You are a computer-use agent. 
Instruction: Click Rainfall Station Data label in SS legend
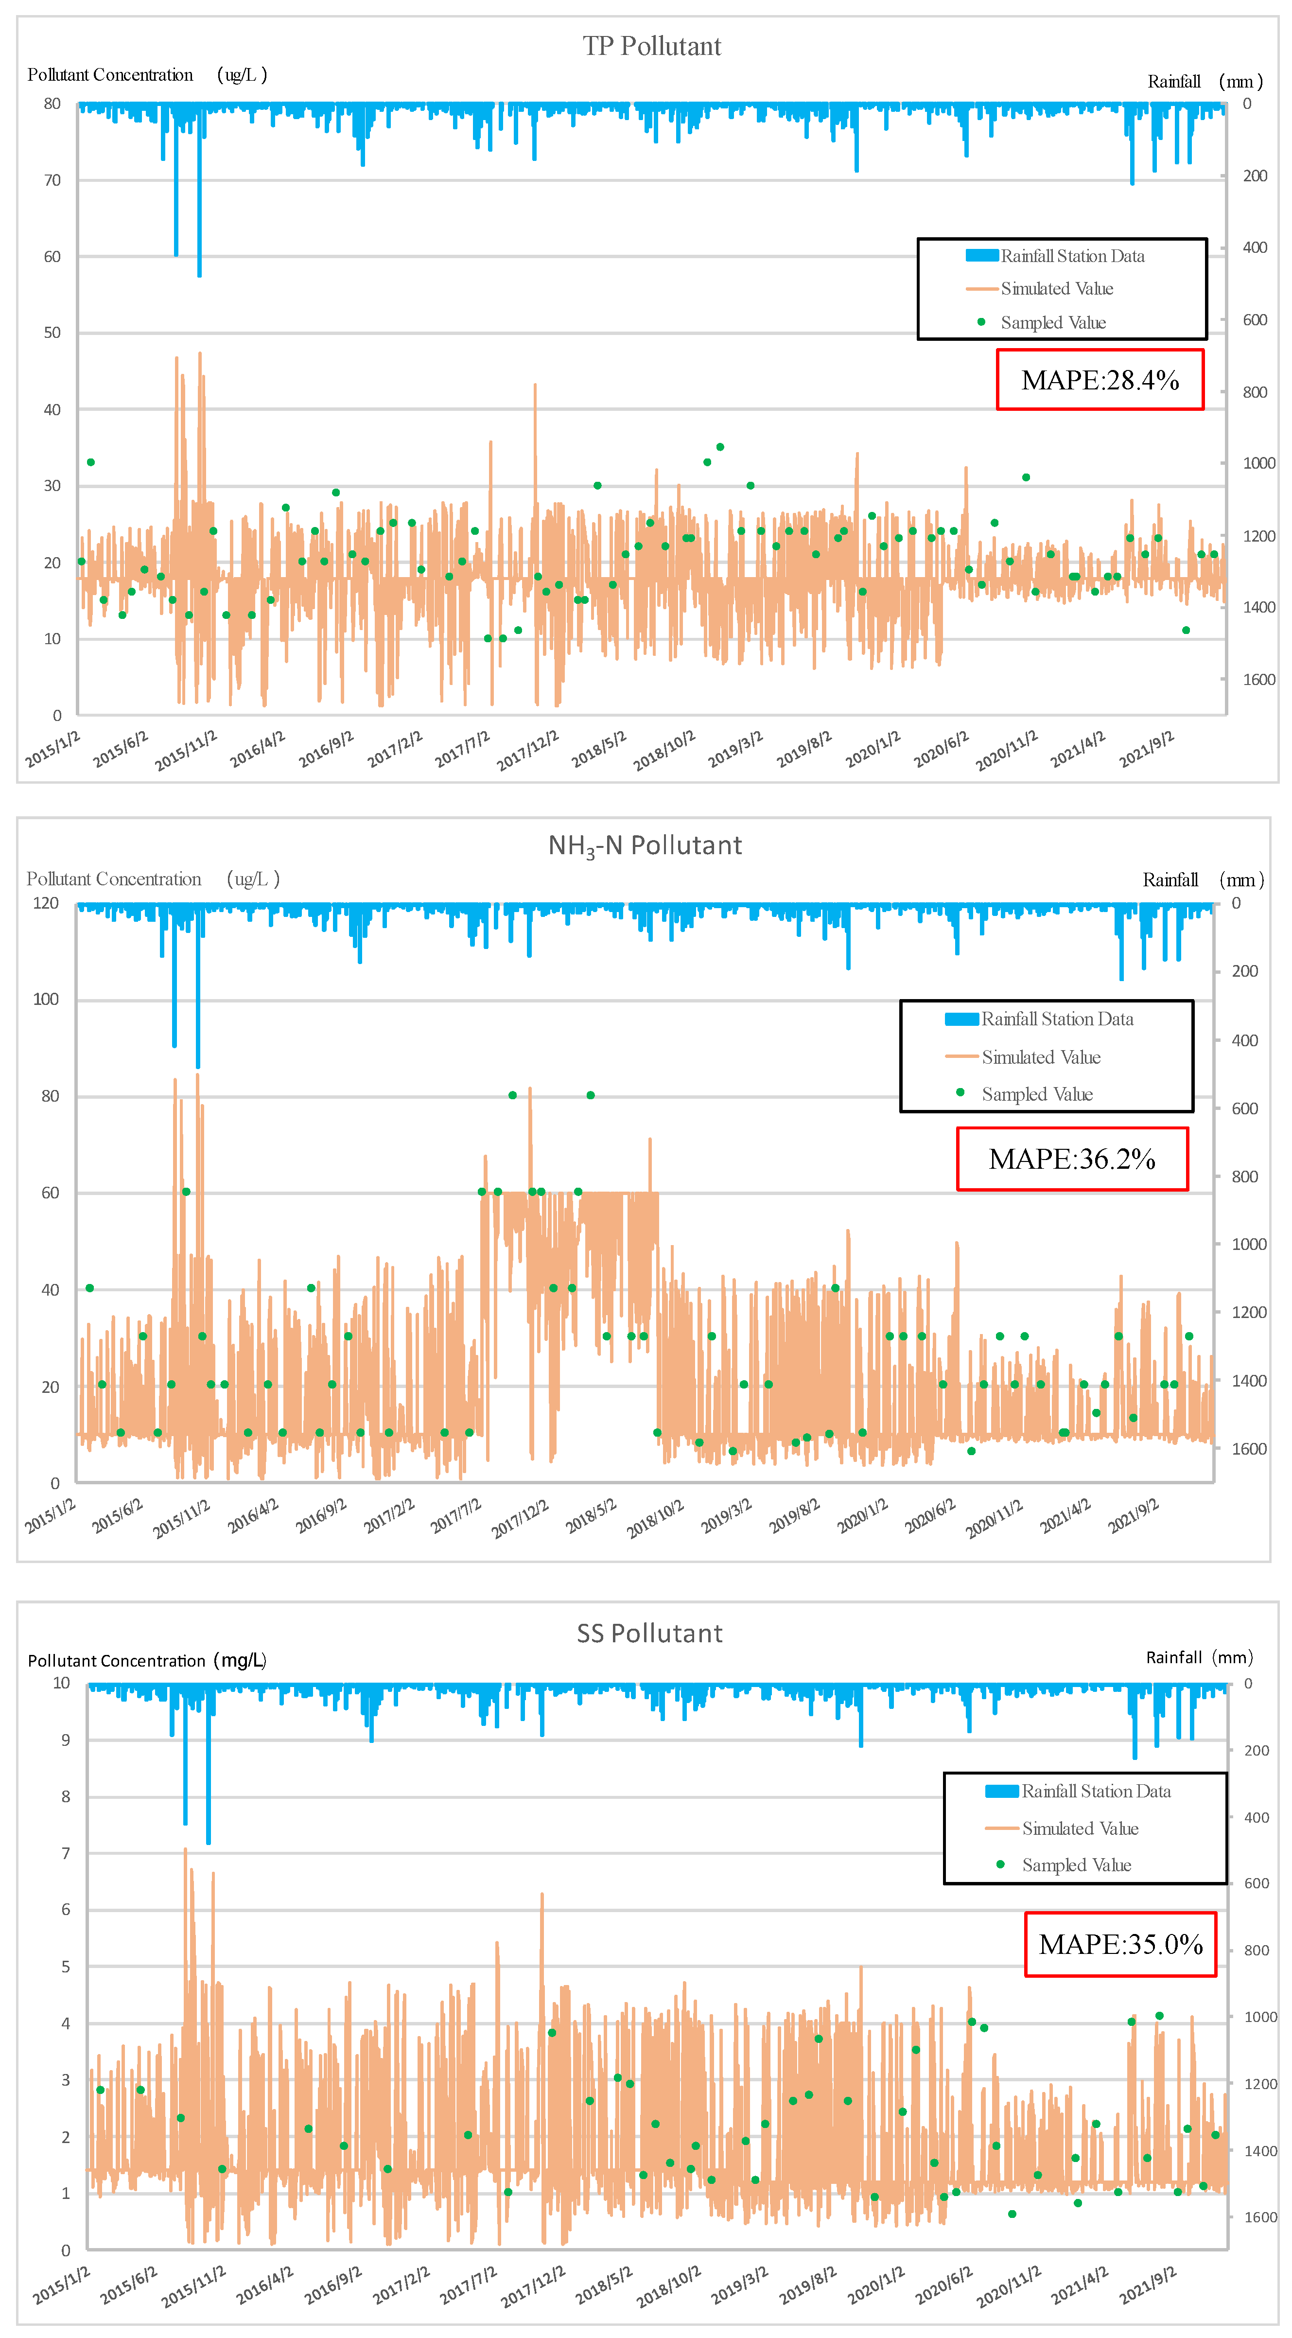[x=1096, y=1791]
